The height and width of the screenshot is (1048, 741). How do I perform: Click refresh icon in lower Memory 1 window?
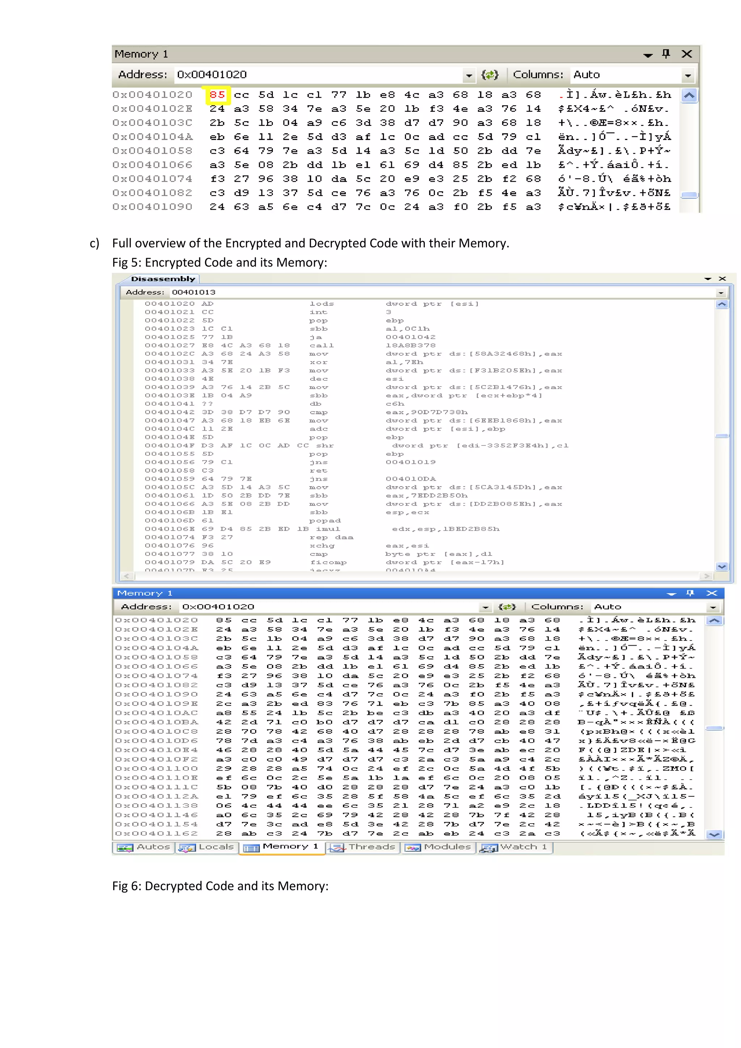click(x=507, y=607)
